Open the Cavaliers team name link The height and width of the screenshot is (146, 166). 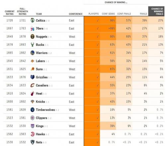coord(42,85)
